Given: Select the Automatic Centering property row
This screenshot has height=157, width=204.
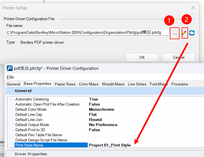Looking at the screenshot, I should pos(51,99).
